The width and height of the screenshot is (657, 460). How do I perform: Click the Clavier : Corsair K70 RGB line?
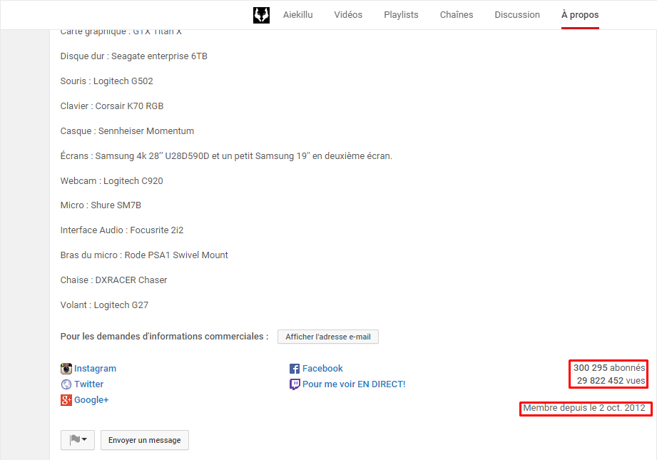point(112,106)
